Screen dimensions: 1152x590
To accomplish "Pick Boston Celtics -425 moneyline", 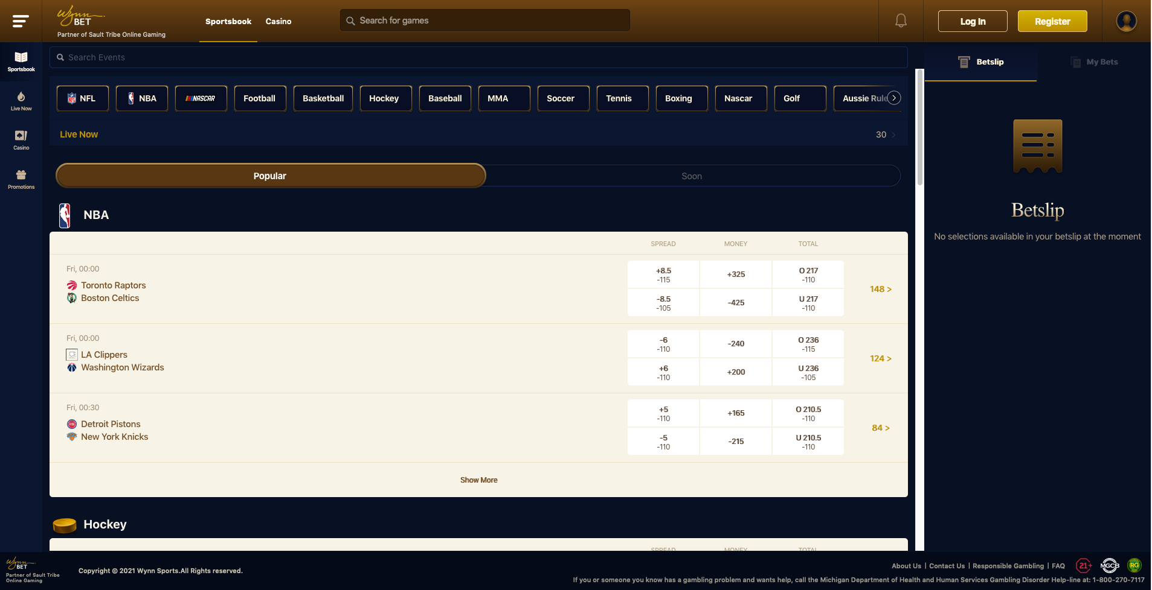I will (736, 303).
